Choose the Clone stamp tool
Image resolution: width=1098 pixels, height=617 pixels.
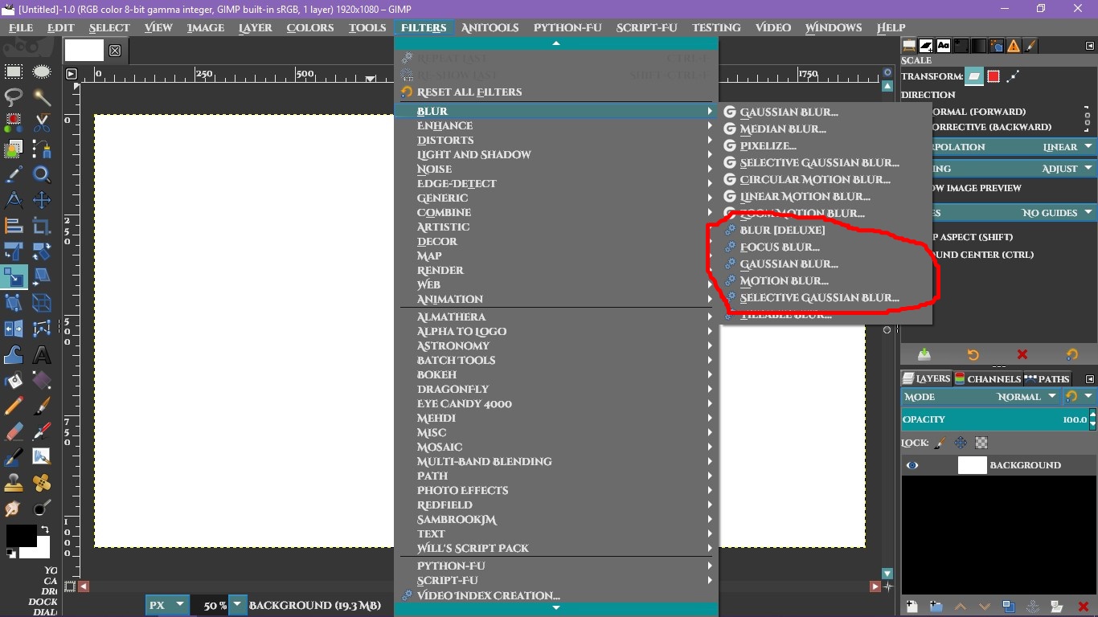point(14,483)
